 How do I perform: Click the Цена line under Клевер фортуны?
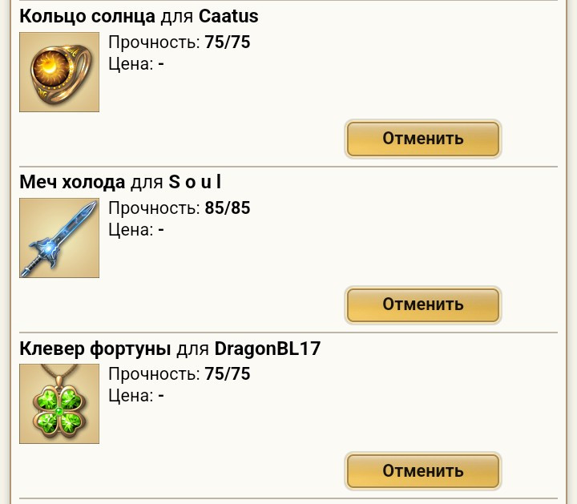pyautogui.click(x=136, y=396)
